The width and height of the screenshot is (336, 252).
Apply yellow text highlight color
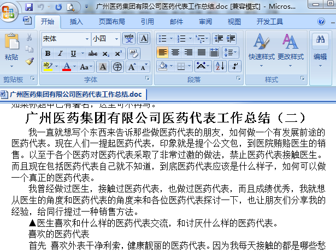(x=48, y=67)
